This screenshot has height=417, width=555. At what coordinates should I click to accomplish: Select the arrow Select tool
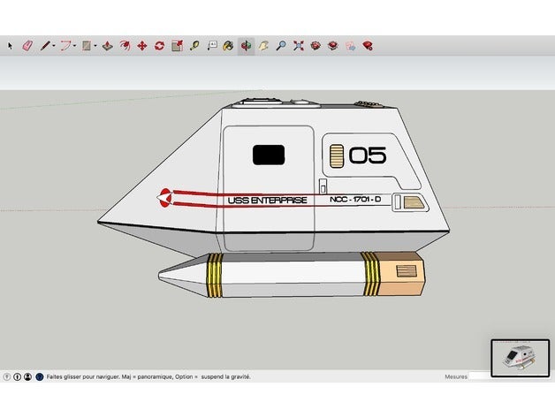click(10, 46)
